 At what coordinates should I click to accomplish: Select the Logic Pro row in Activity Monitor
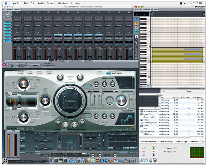point(172,114)
